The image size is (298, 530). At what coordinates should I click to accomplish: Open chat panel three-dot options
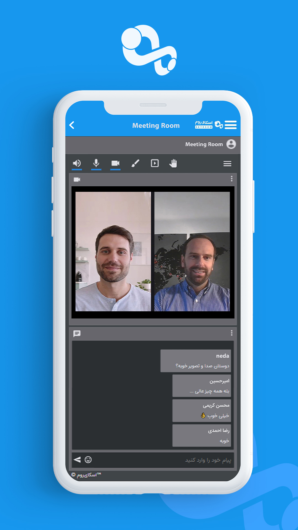pos(232,333)
